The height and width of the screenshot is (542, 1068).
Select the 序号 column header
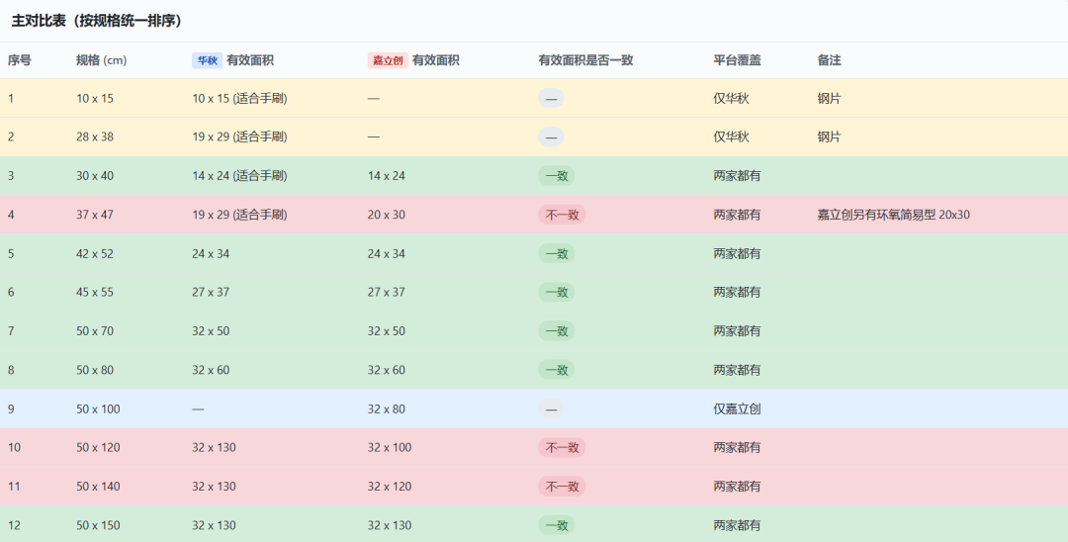pyautogui.click(x=19, y=60)
